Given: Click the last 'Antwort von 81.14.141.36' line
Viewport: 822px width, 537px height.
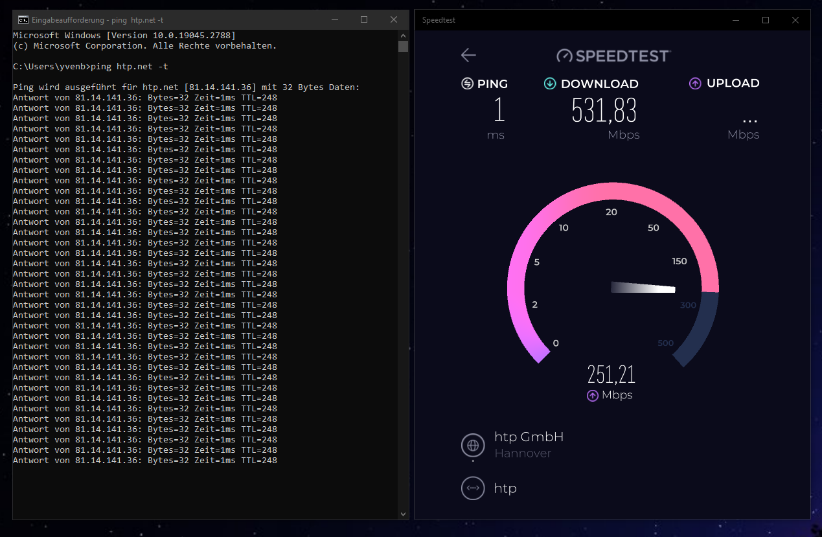Looking at the screenshot, I should [145, 461].
